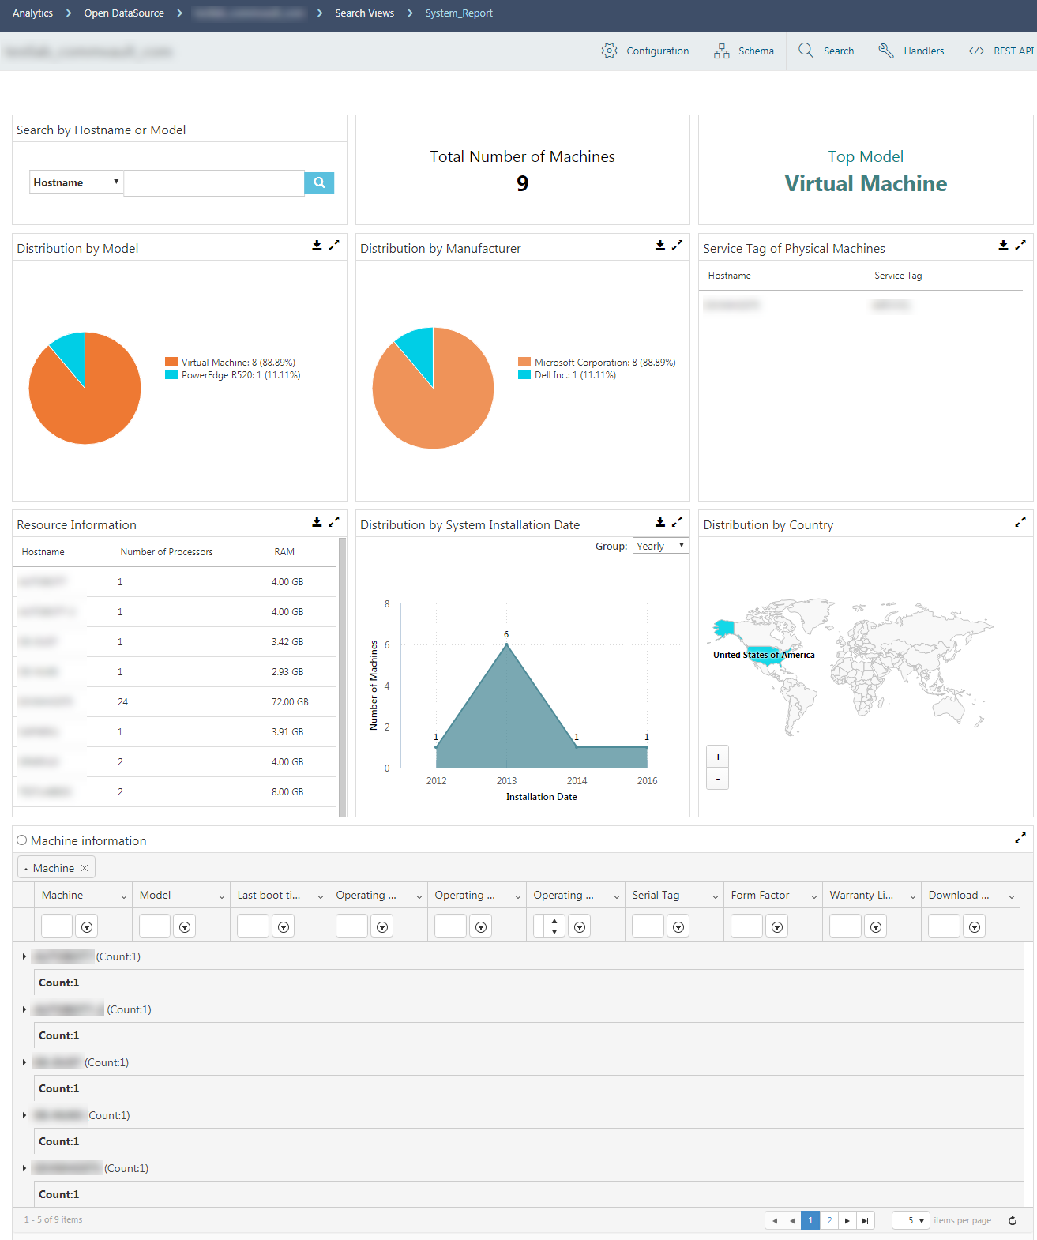1037x1240 pixels.
Task: Open the Last boot time column menu
Action: tap(321, 896)
